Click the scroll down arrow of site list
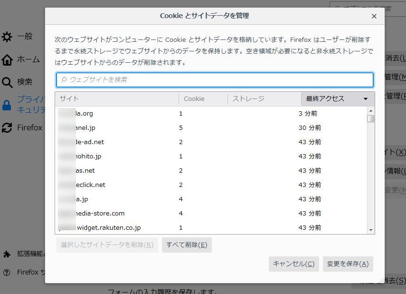The image size is (406, 294). [371, 230]
